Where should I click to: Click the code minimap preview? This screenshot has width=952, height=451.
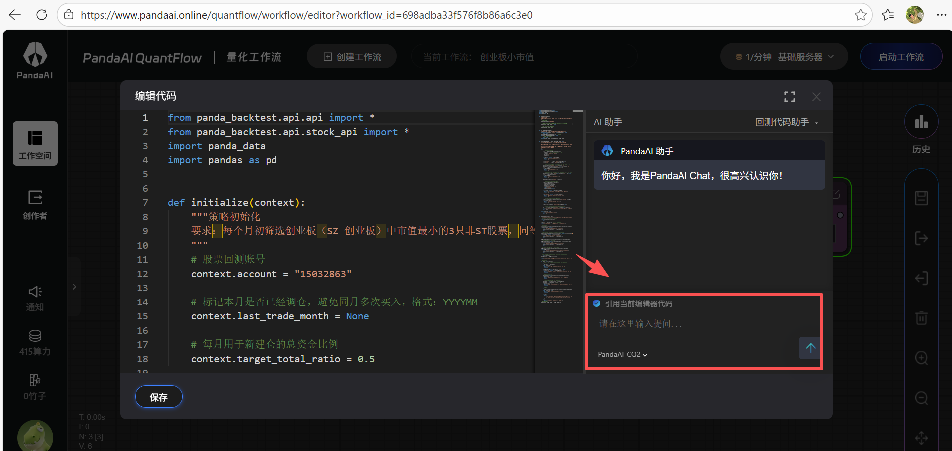553,207
